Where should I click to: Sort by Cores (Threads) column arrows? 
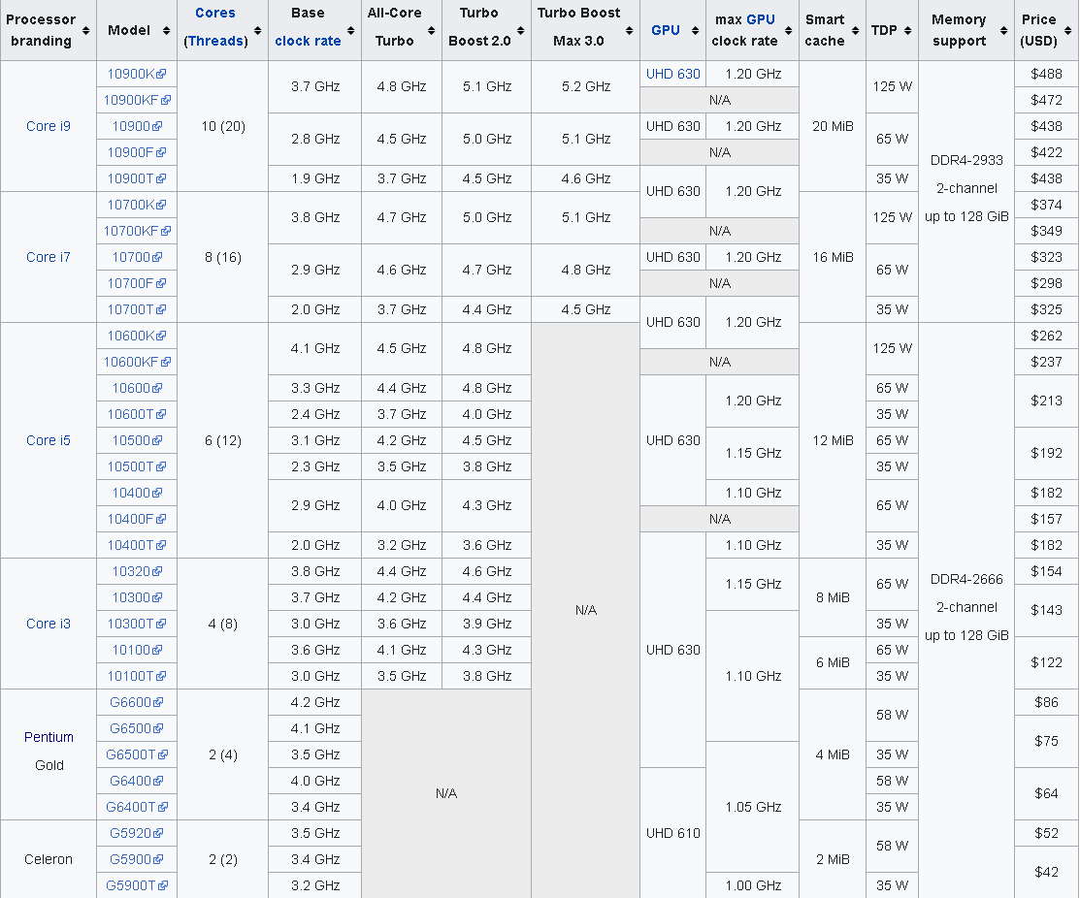257,30
